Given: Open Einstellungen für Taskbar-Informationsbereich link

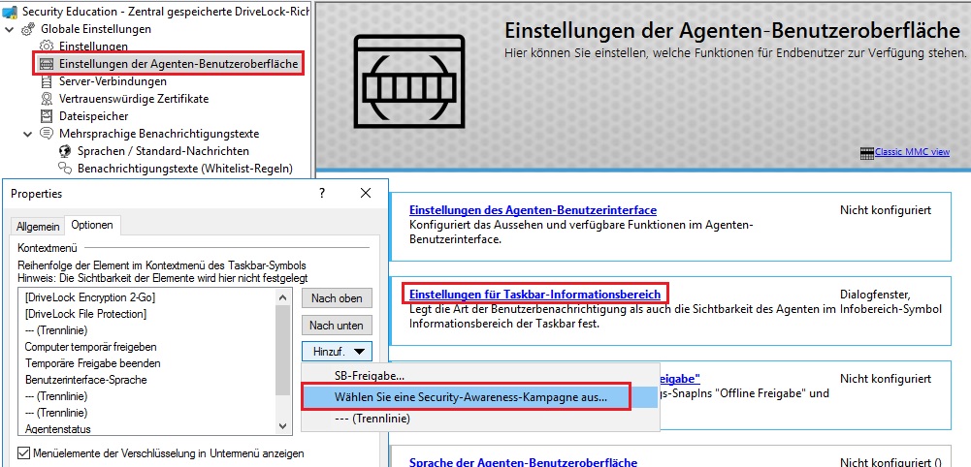Looking at the screenshot, I should click(x=534, y=294).
